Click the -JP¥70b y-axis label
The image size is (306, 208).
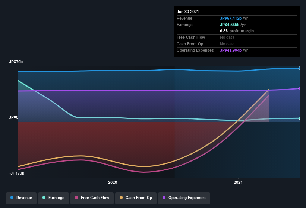pos(17,173)
